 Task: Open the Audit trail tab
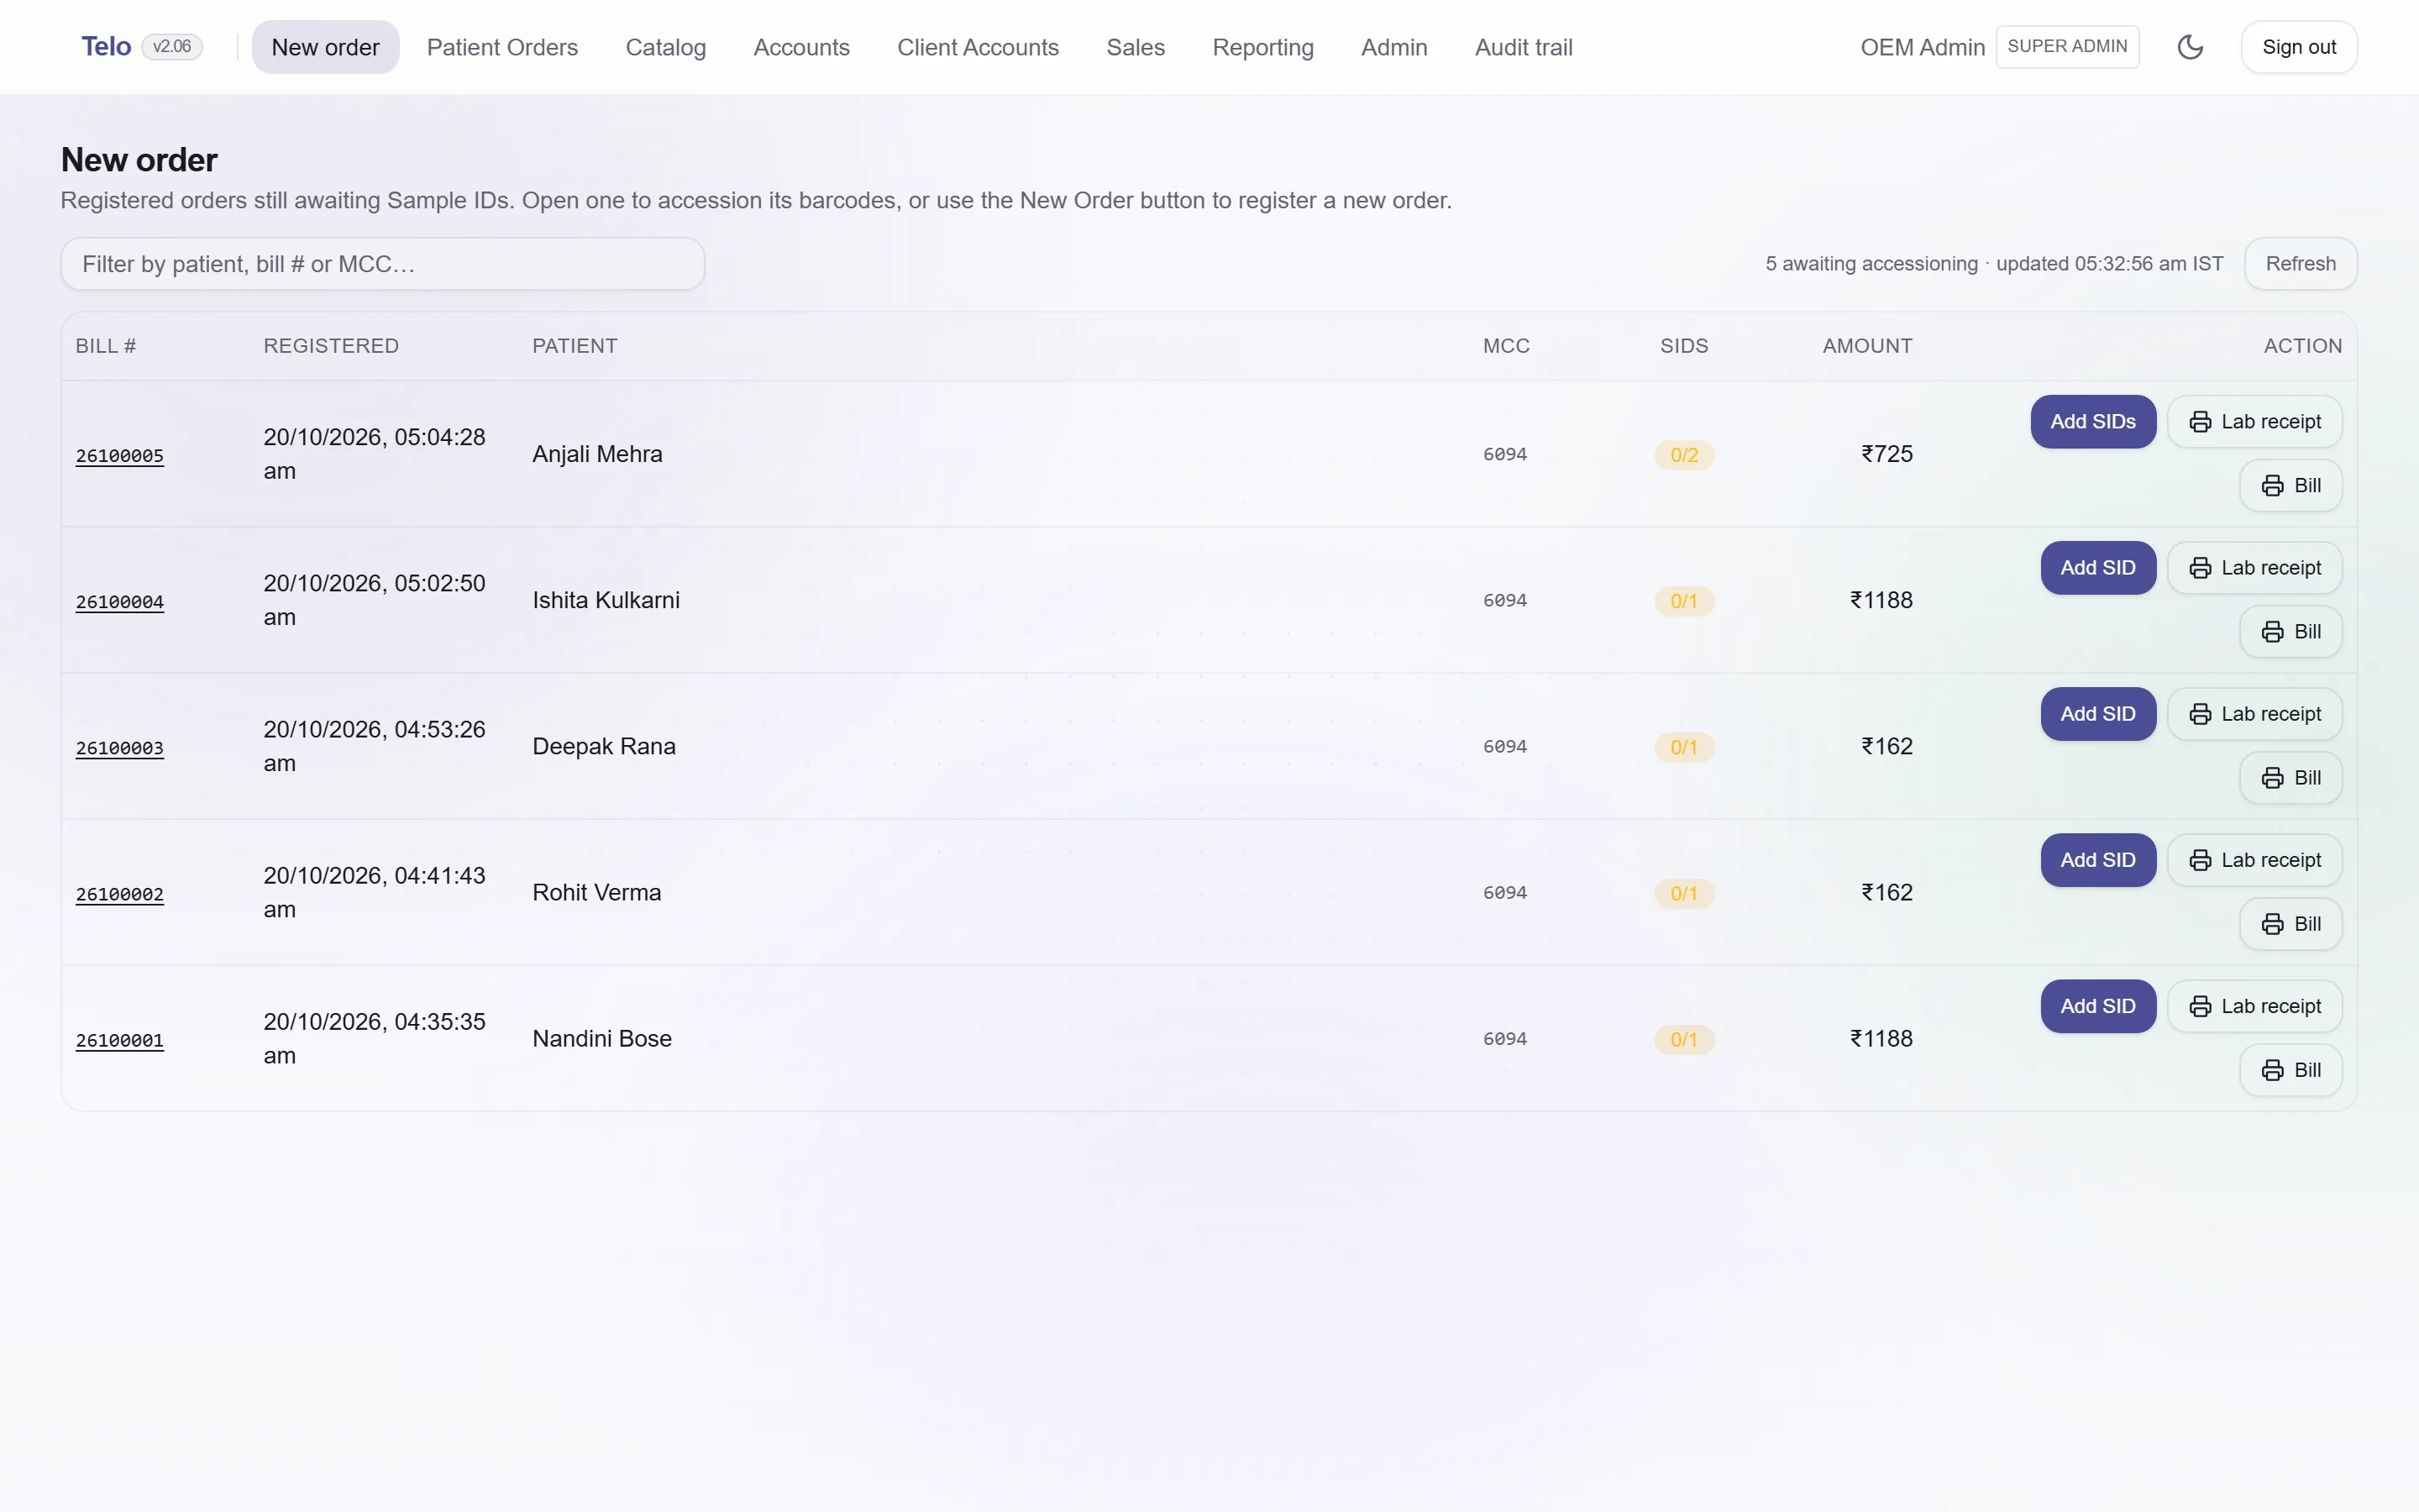[x=1524, y=47]
